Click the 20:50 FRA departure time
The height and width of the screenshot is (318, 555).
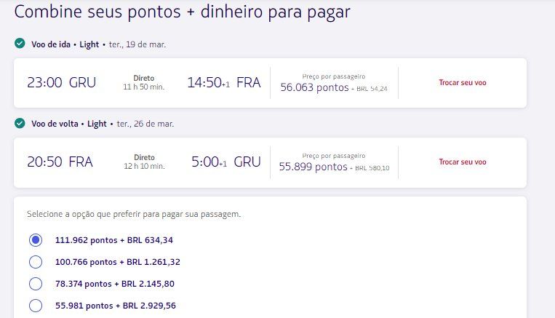point(60,162)
